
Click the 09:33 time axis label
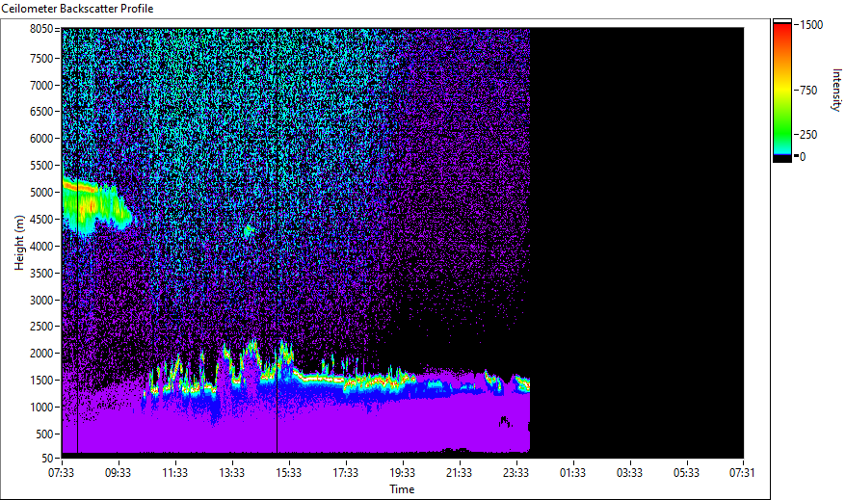pos(118,473)
